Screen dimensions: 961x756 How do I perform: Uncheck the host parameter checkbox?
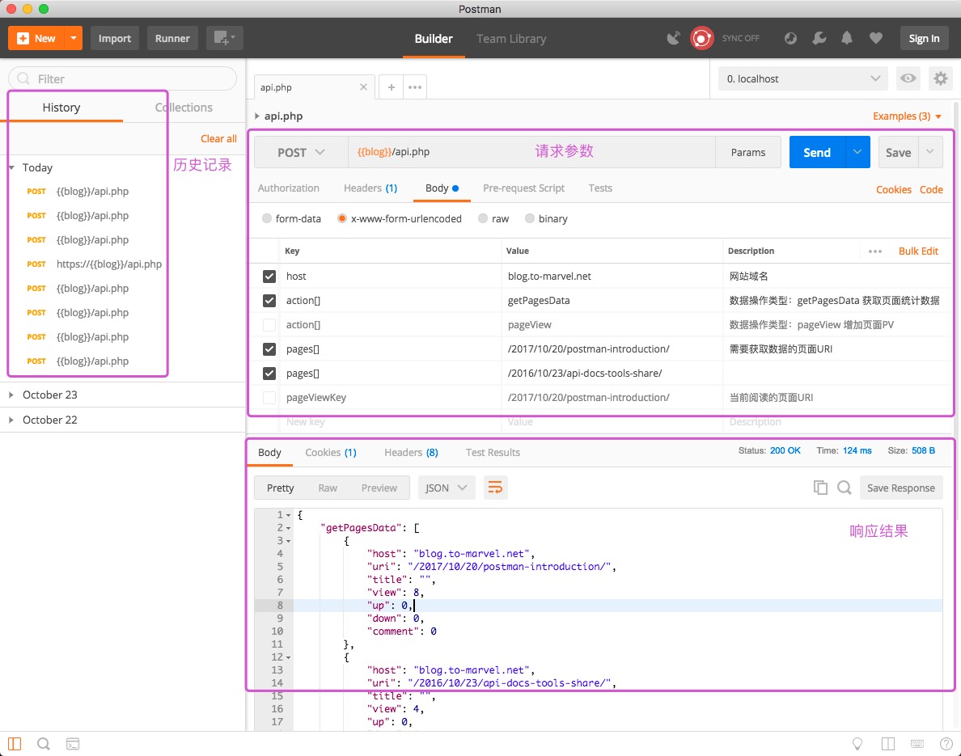click(x=269, y=277)
